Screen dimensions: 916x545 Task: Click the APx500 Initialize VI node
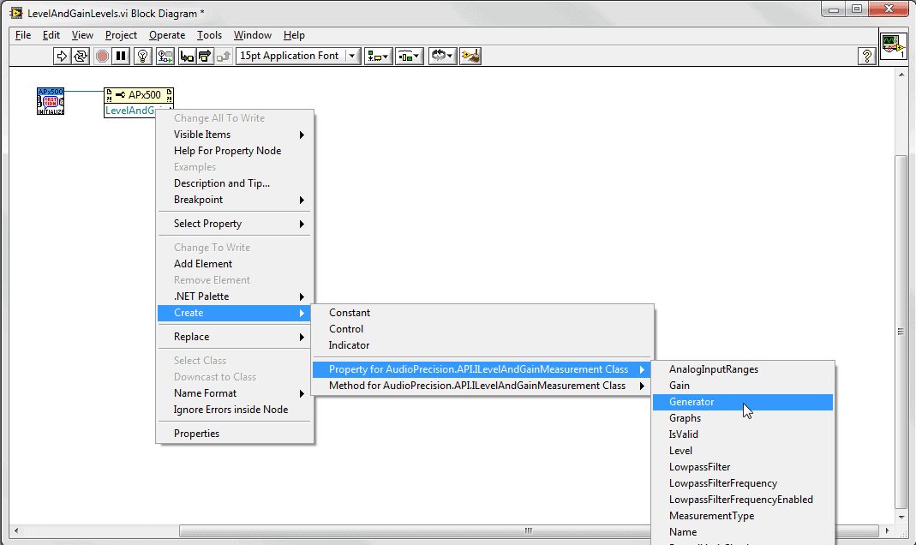[x=51, y=101]
